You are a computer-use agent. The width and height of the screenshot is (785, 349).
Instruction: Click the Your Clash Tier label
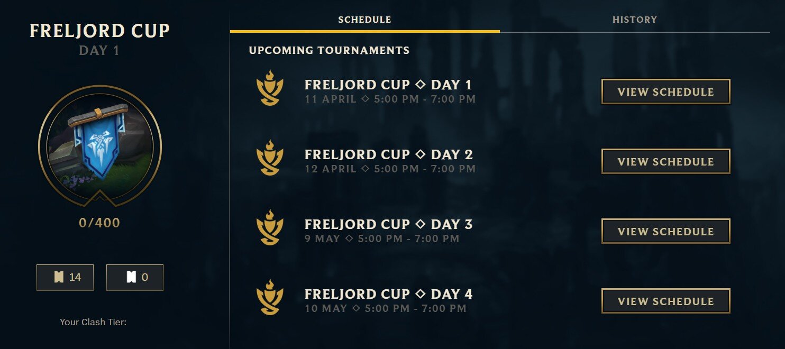tap(93, 322)
